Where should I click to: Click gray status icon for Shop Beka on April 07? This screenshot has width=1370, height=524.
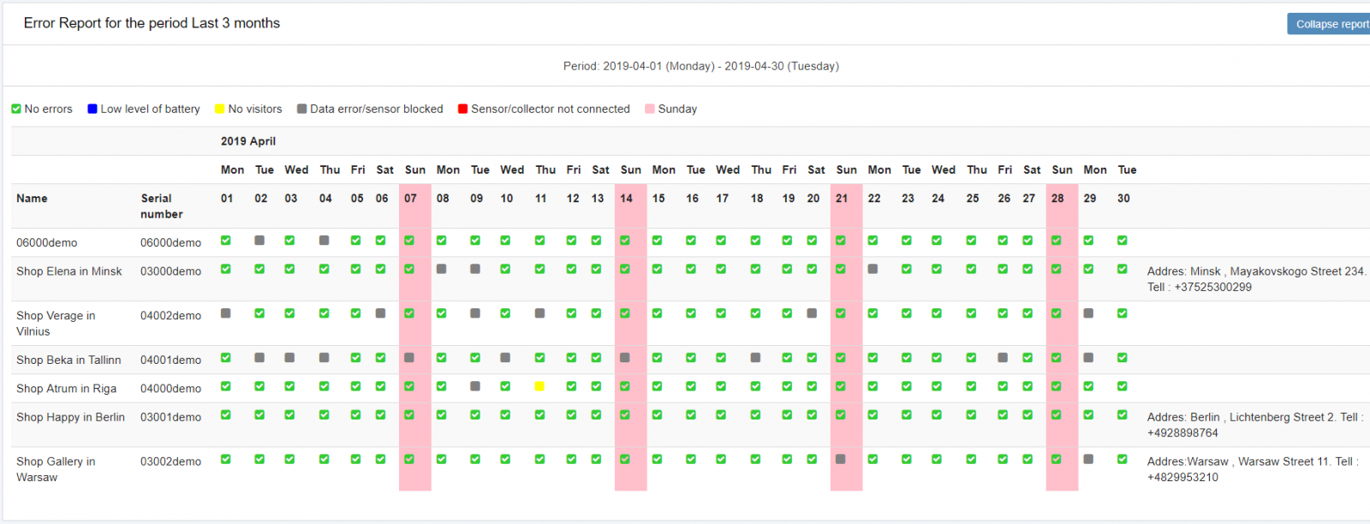click(409, 358)
